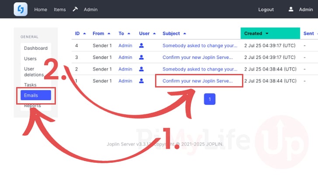The width and height of the screenshot is (318, 175).
Task: Click the Logout link
Action: pos(266,10)
